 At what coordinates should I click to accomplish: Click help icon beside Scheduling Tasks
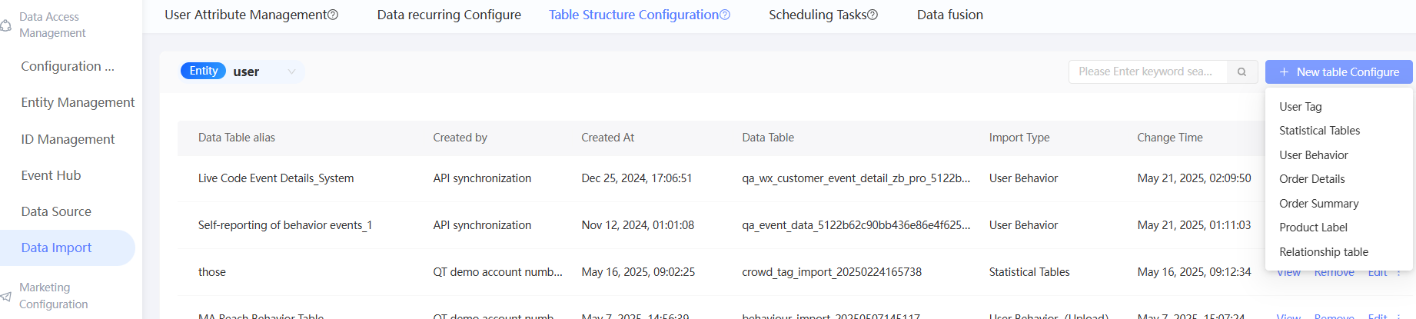click(873, 15)
